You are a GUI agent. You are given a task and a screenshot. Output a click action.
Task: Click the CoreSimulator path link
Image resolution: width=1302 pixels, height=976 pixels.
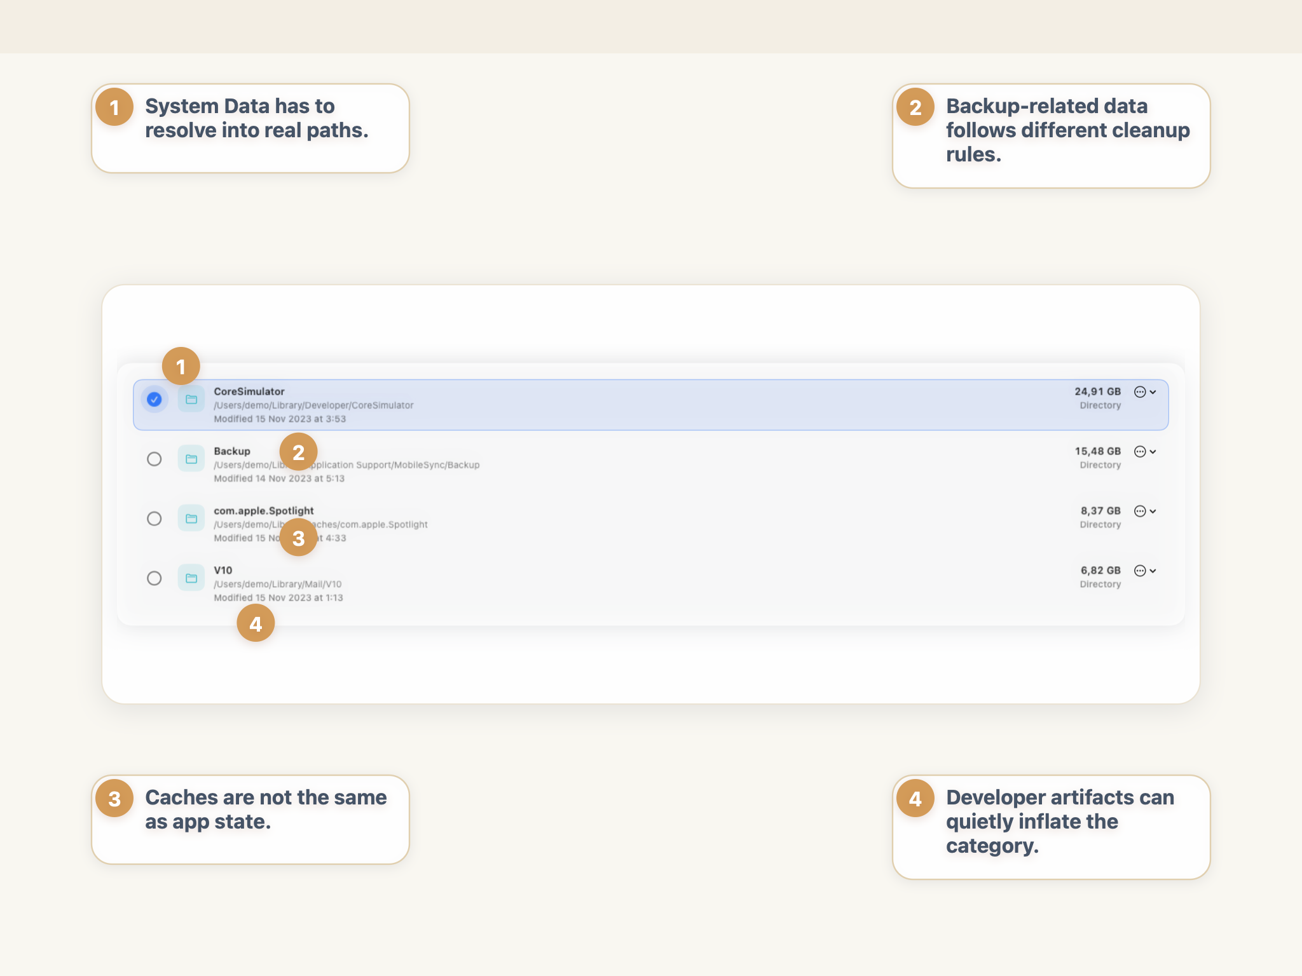[x=313, y=405]
